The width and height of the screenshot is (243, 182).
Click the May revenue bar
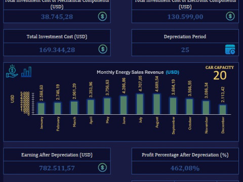pos(107,106)
